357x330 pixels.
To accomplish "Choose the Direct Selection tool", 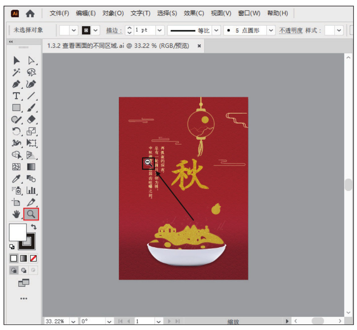I will click(31, 60).
